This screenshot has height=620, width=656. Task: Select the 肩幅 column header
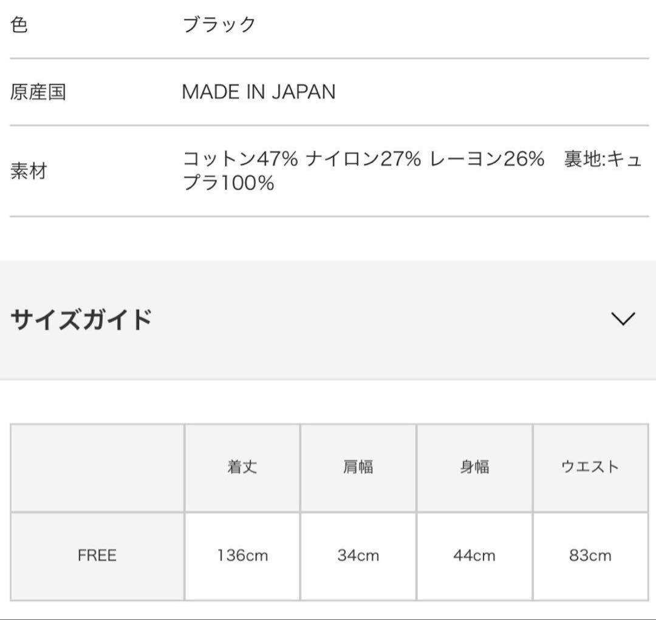click(358, 467)
